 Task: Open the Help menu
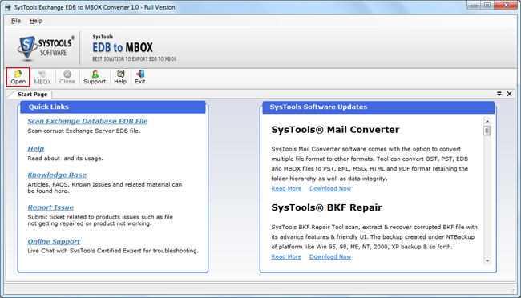[x=36, y=21]
